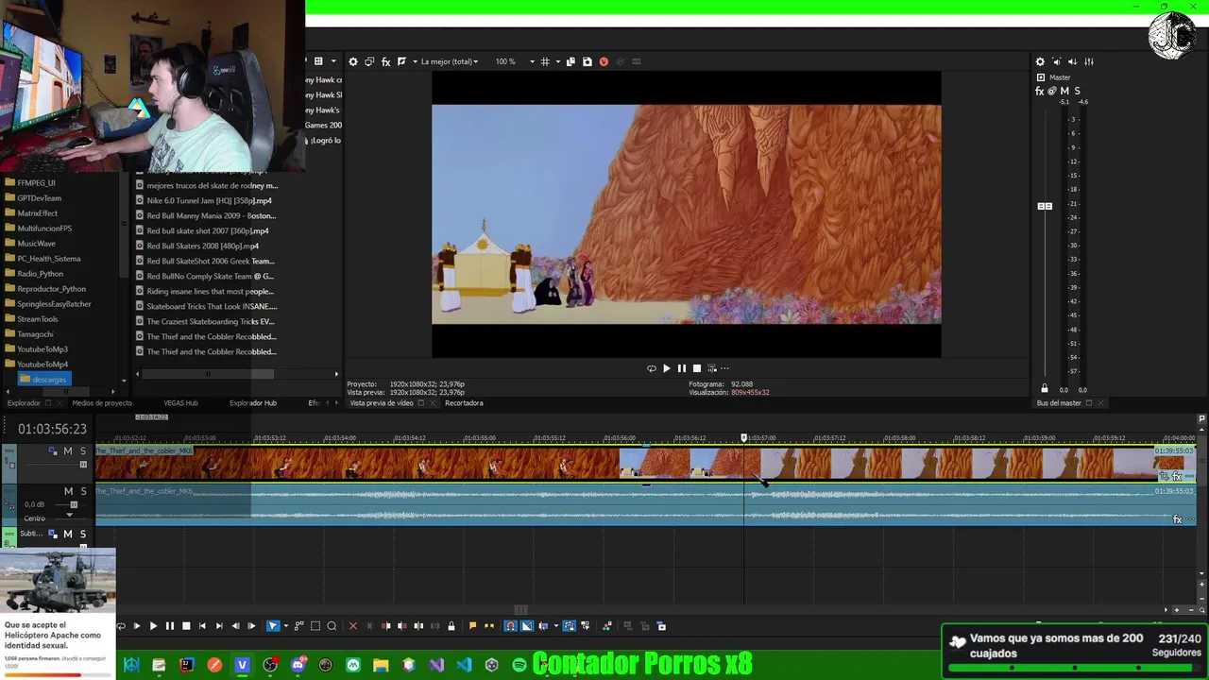
Task: Solo the video track 1
Action: (x=82, y=451)
